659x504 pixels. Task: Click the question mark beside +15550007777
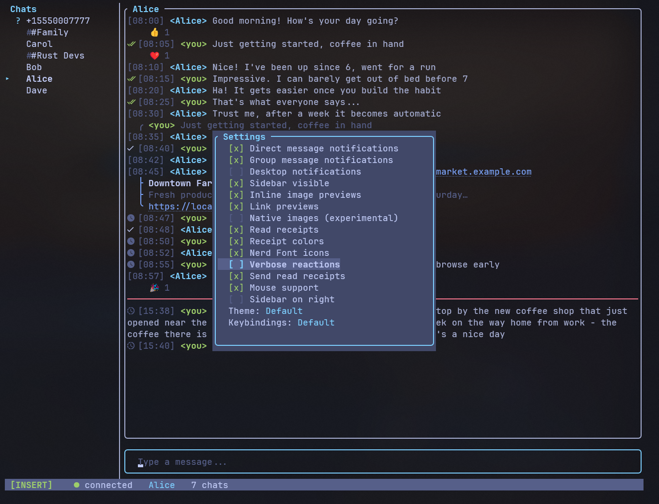[18, 21]
